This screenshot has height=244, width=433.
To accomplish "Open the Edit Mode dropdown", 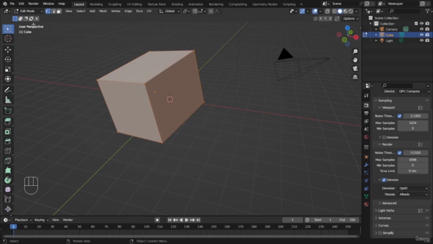I will [x=28, y=12].
